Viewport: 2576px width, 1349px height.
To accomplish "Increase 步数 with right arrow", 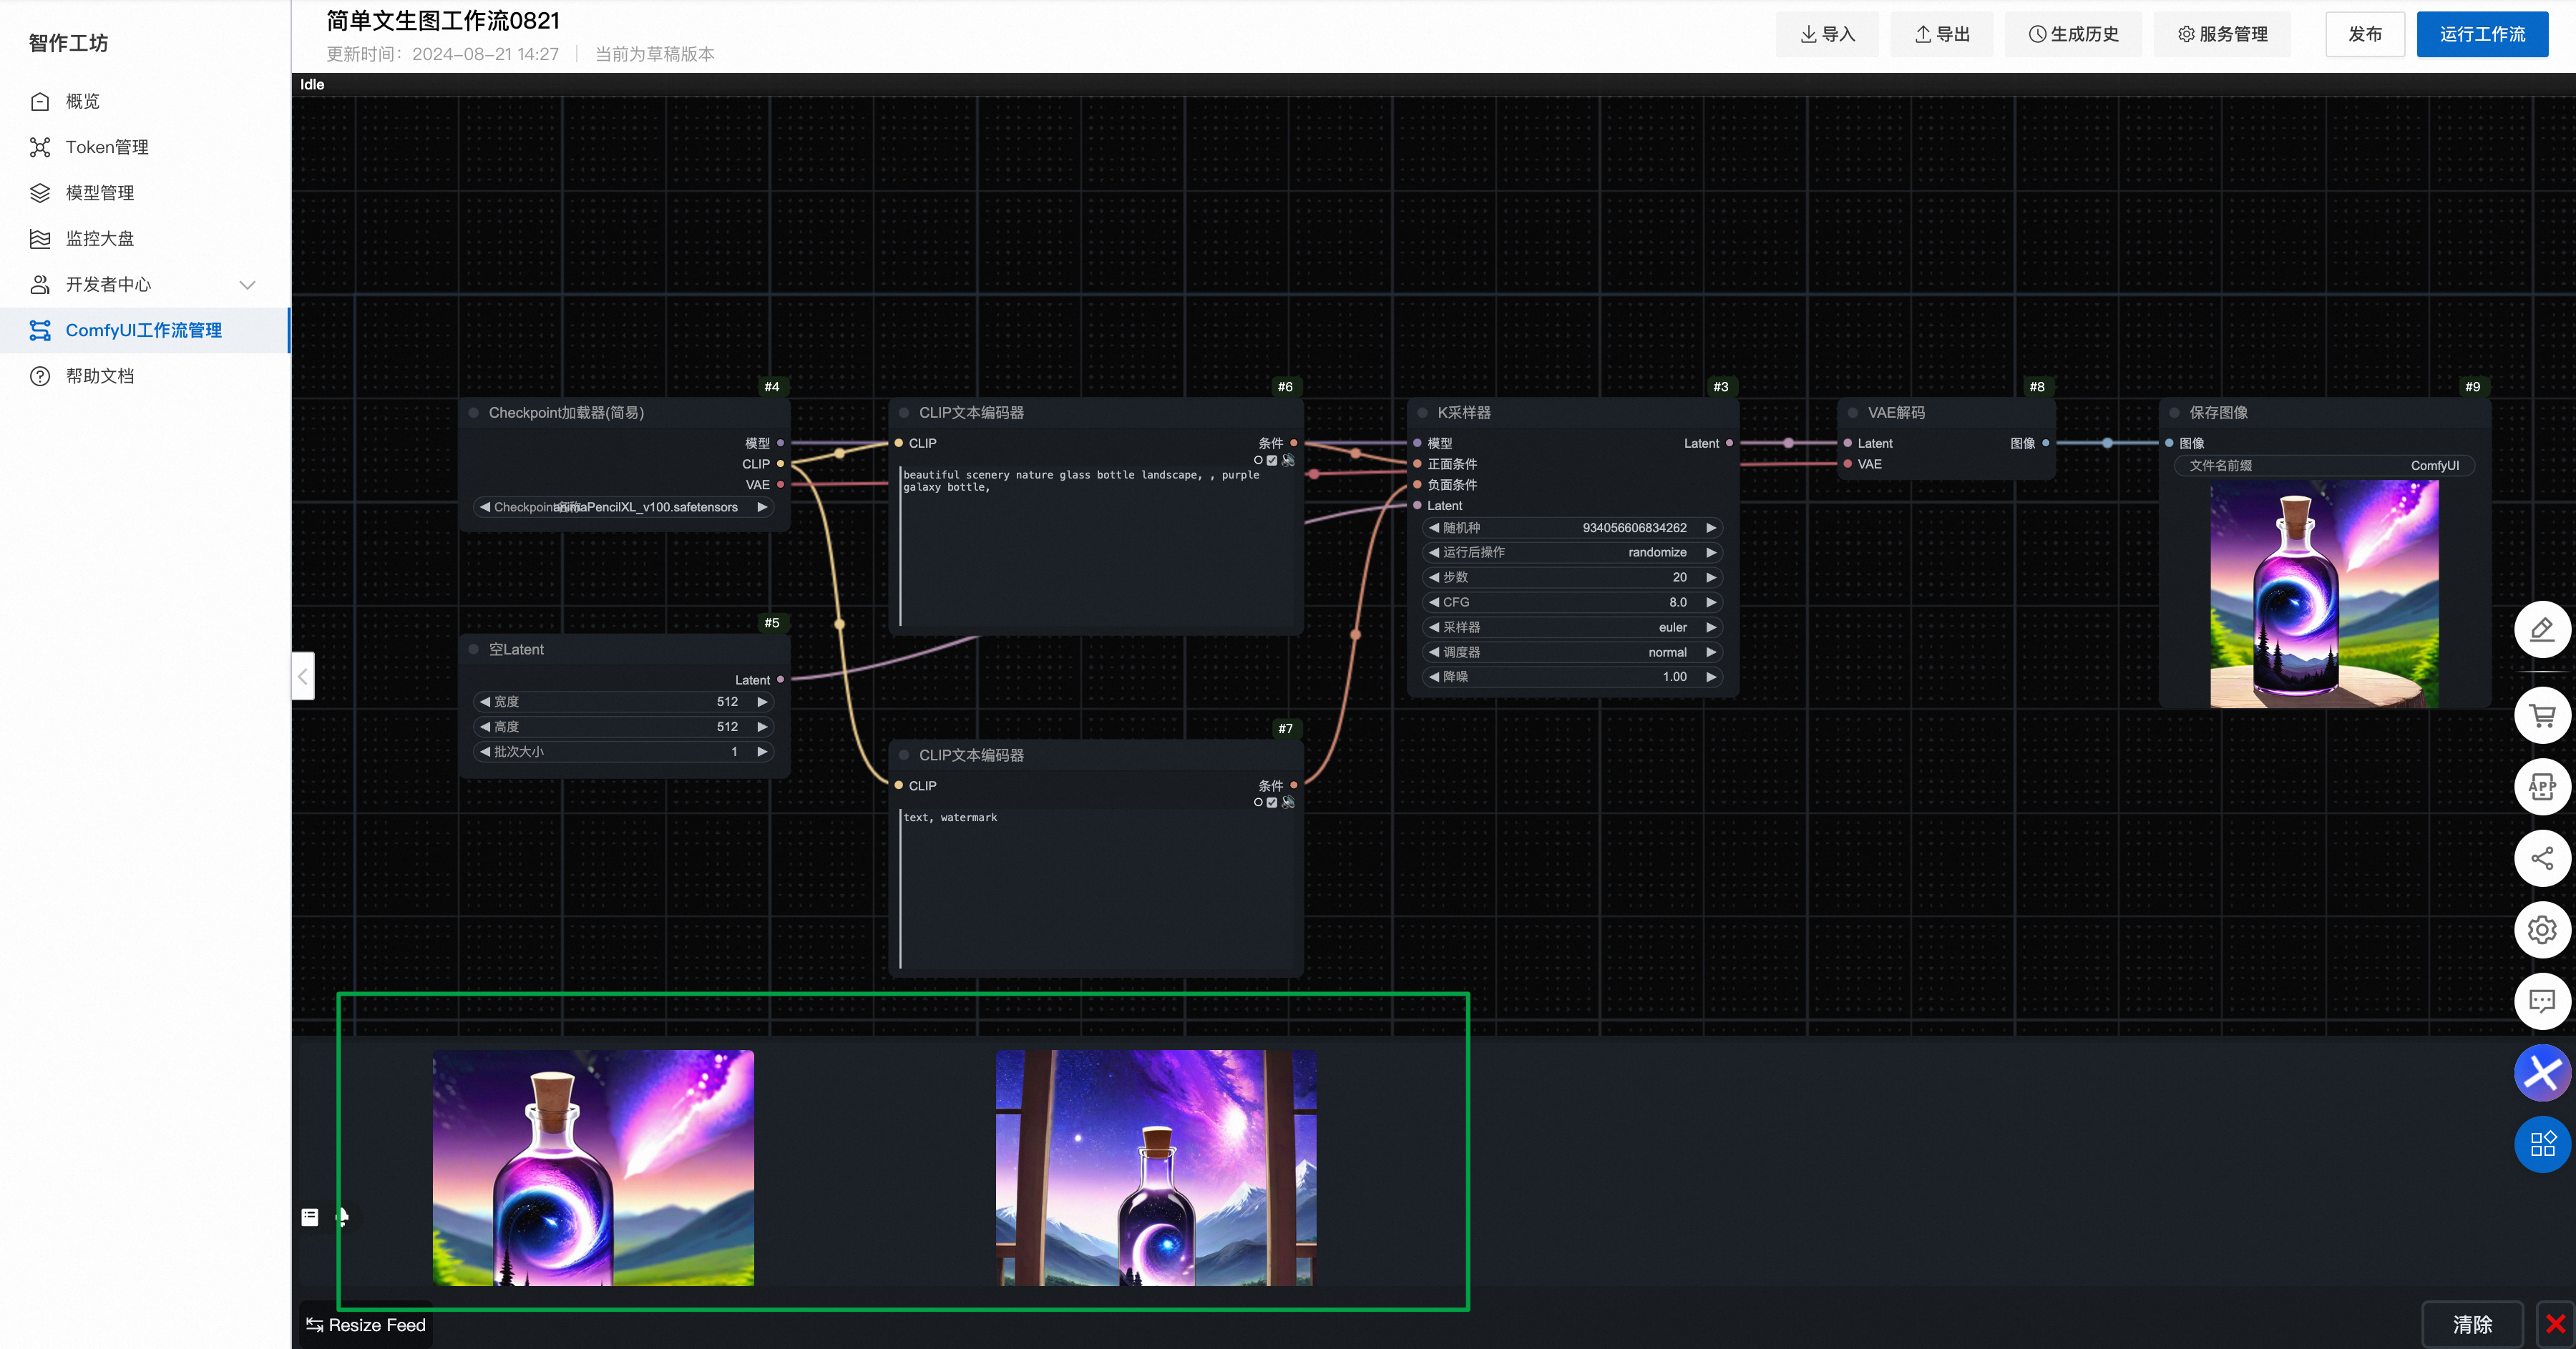I will [1711, 577].
